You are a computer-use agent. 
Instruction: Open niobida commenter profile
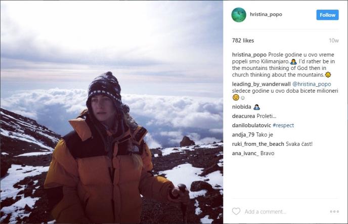coord(242,107)
